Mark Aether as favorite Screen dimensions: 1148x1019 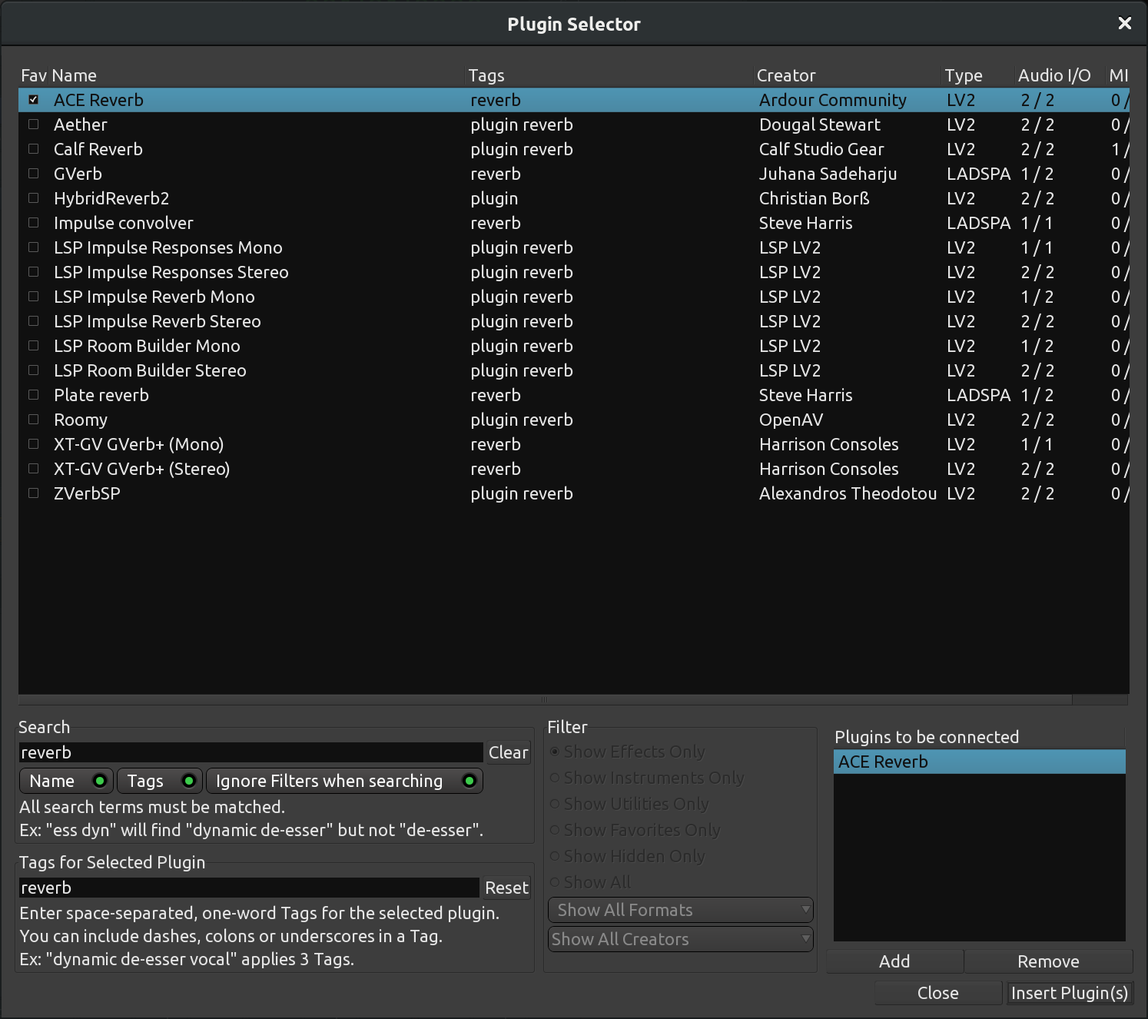34,124
